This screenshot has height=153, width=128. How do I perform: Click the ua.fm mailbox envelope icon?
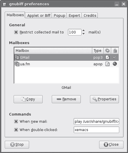click(17, 64)
